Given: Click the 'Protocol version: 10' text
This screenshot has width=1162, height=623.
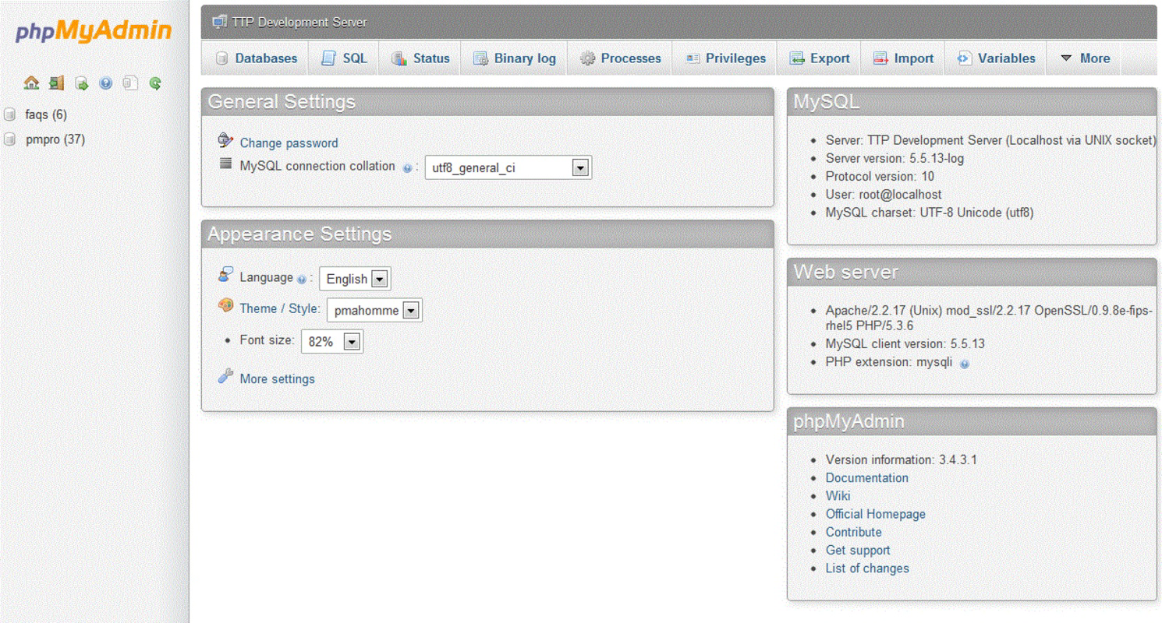Looking at the screenshot, I should (880, 177).
